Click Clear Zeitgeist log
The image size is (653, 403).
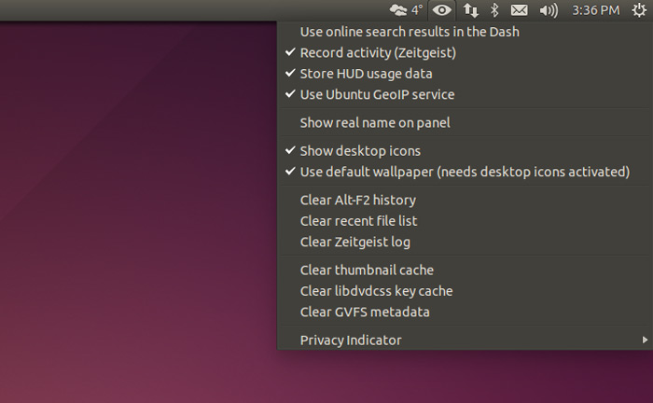click(x=354, y=242)
